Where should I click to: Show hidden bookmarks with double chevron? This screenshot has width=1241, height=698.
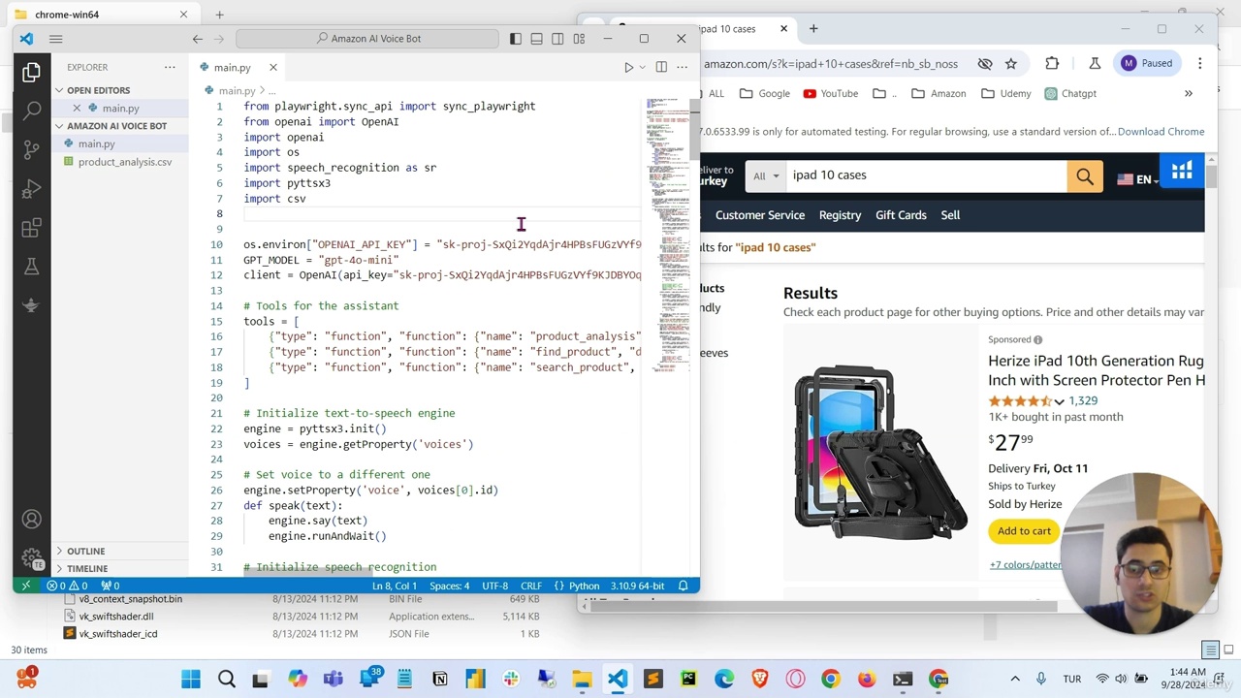coord(1189,93)
